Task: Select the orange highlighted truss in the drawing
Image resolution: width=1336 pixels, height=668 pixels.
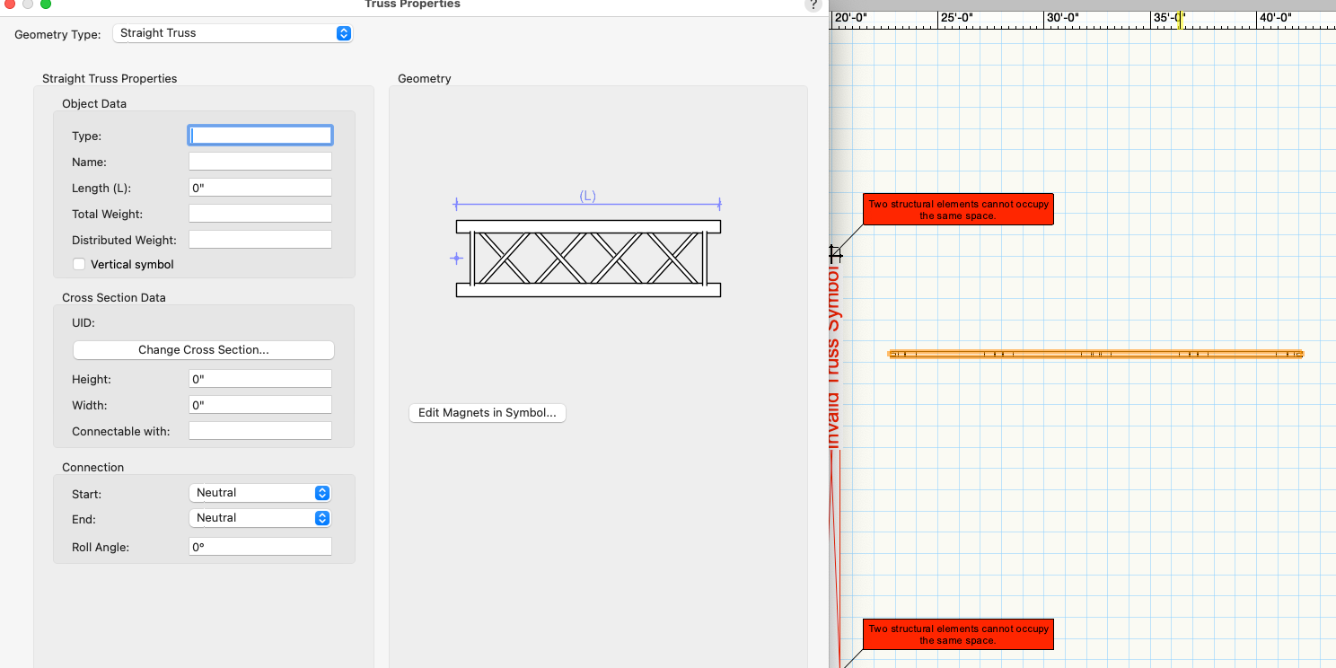Action: coord(1095,354)
